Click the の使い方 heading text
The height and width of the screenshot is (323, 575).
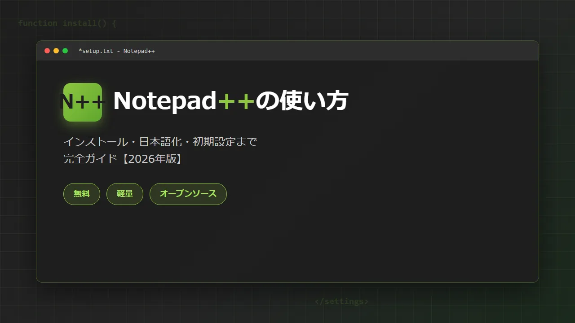[302, 101]
